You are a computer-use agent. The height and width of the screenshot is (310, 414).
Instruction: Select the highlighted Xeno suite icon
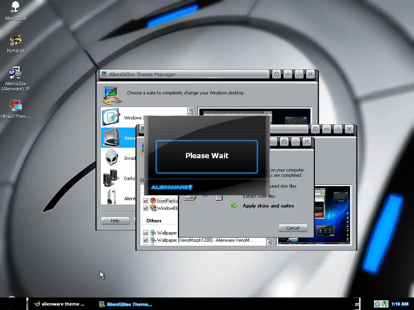point(112,138)
